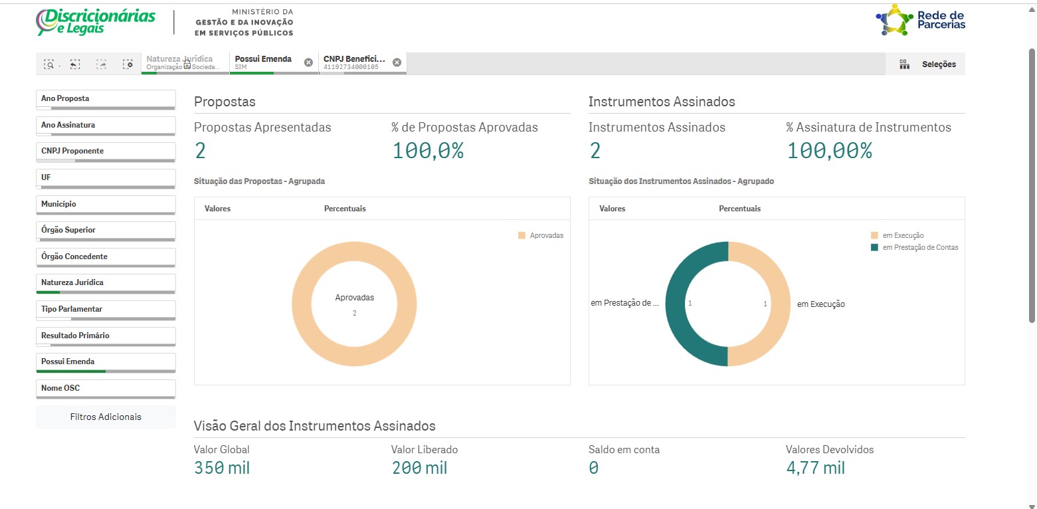
Task: Remove the CNPJ Beneficiário filter
Action: [397, 62]
